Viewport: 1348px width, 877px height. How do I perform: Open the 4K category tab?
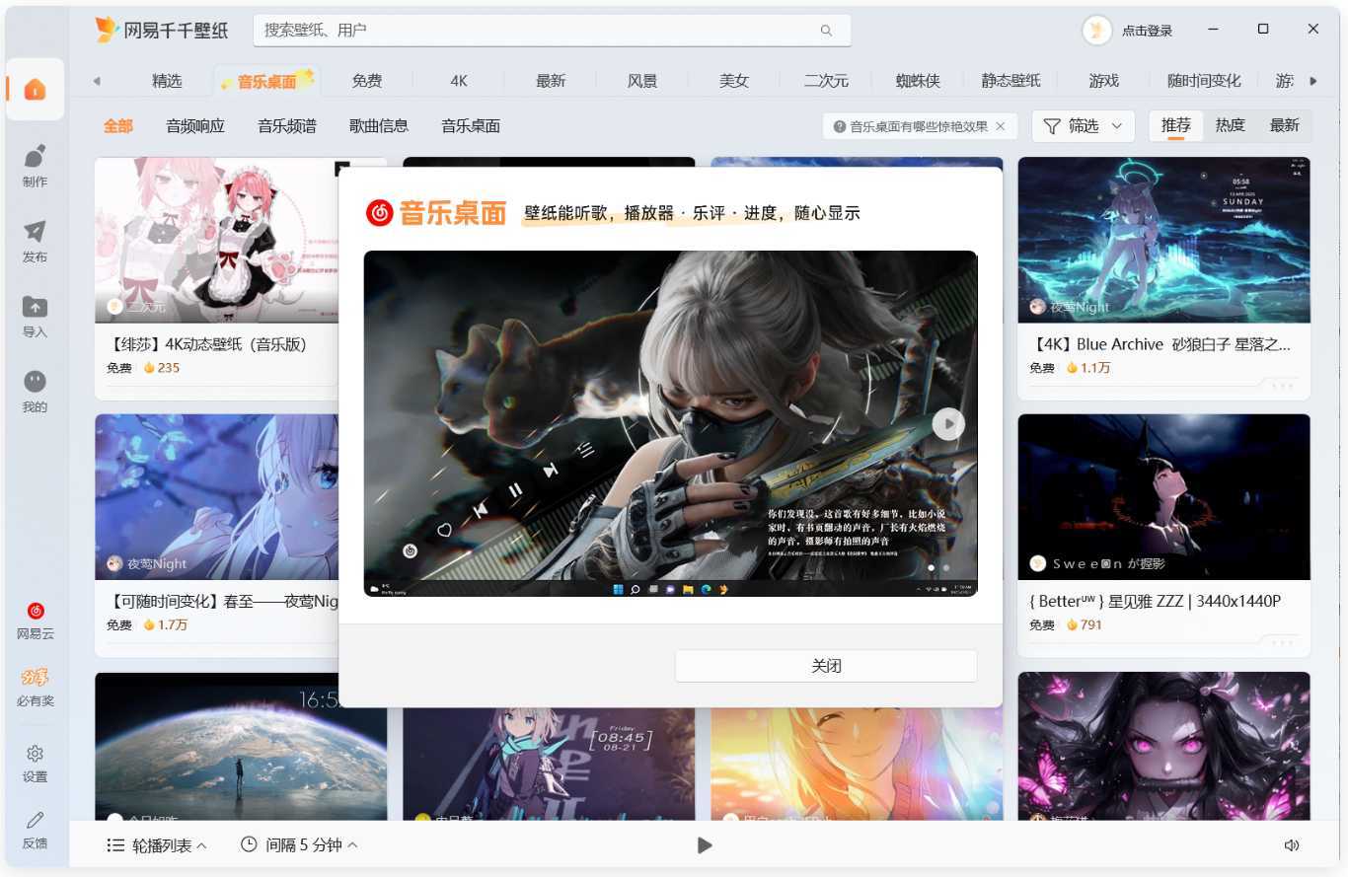[459, 81]
